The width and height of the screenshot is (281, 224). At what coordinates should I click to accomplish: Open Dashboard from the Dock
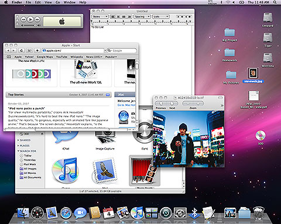pyautogui.click(x=37, y=213)
